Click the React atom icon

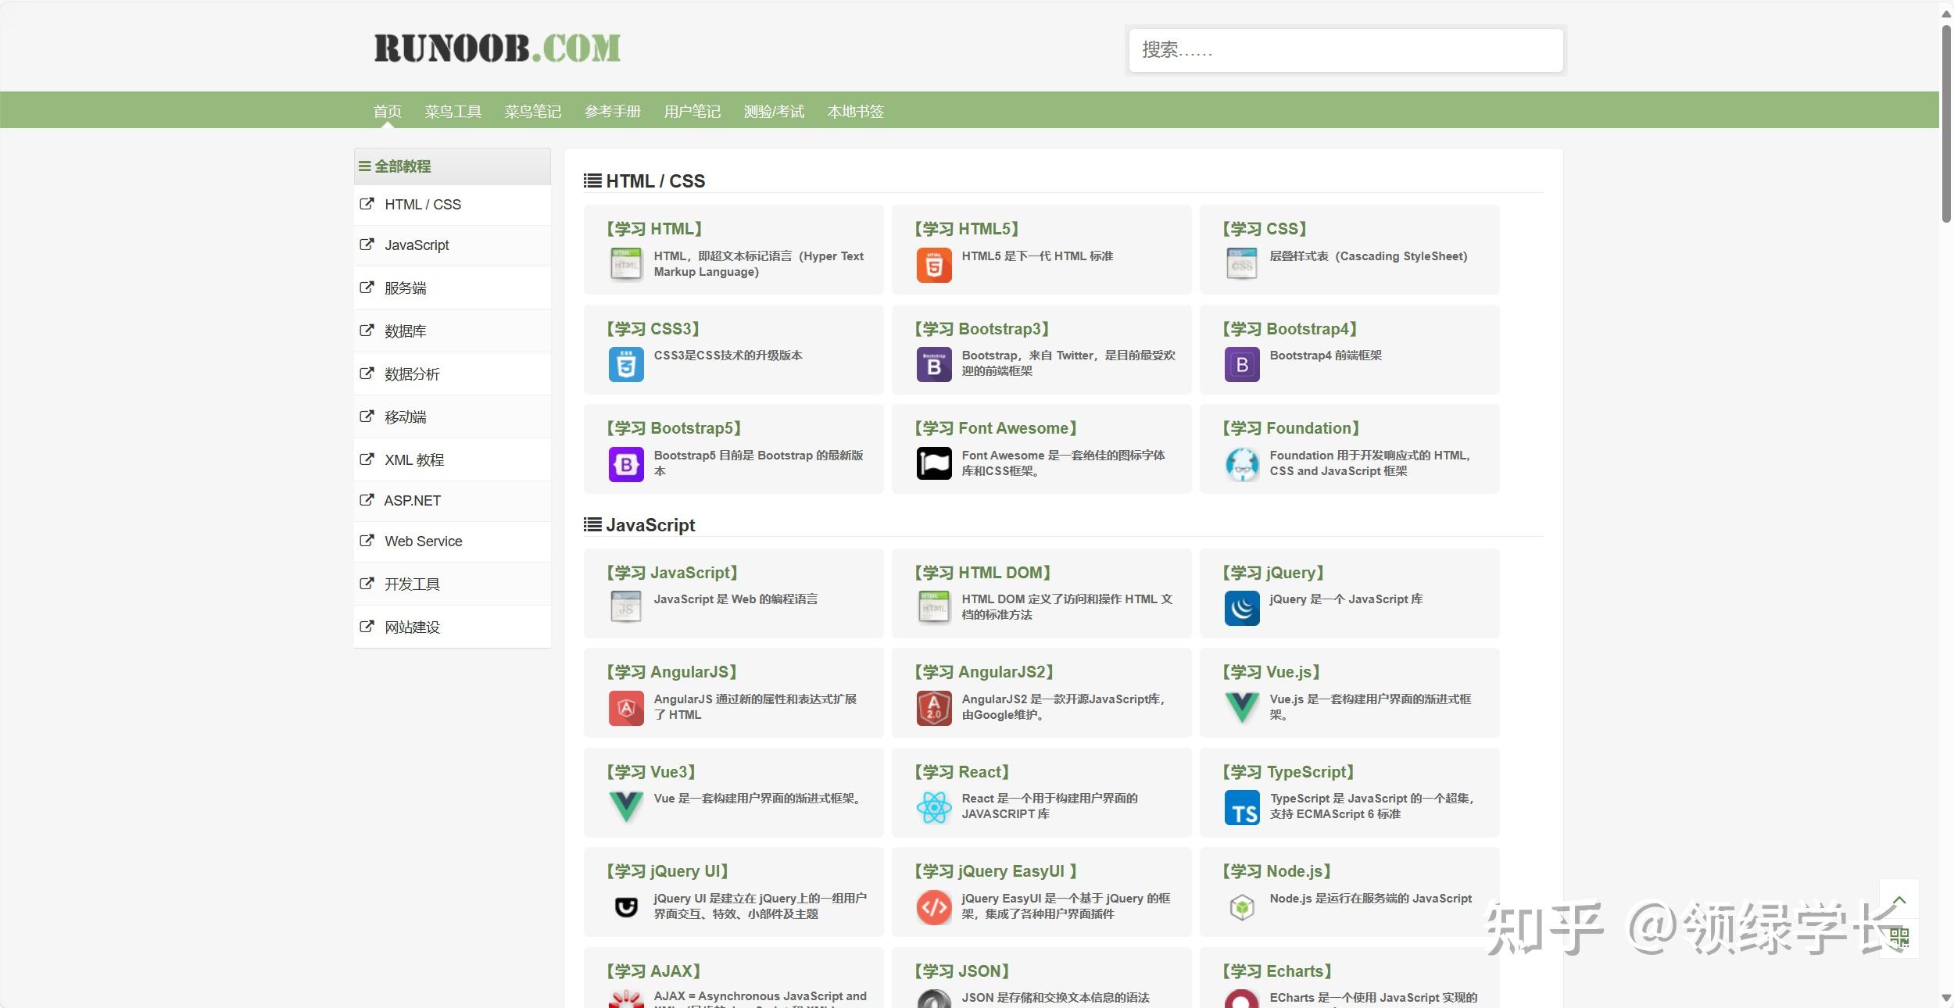click(x=933, y=807)
